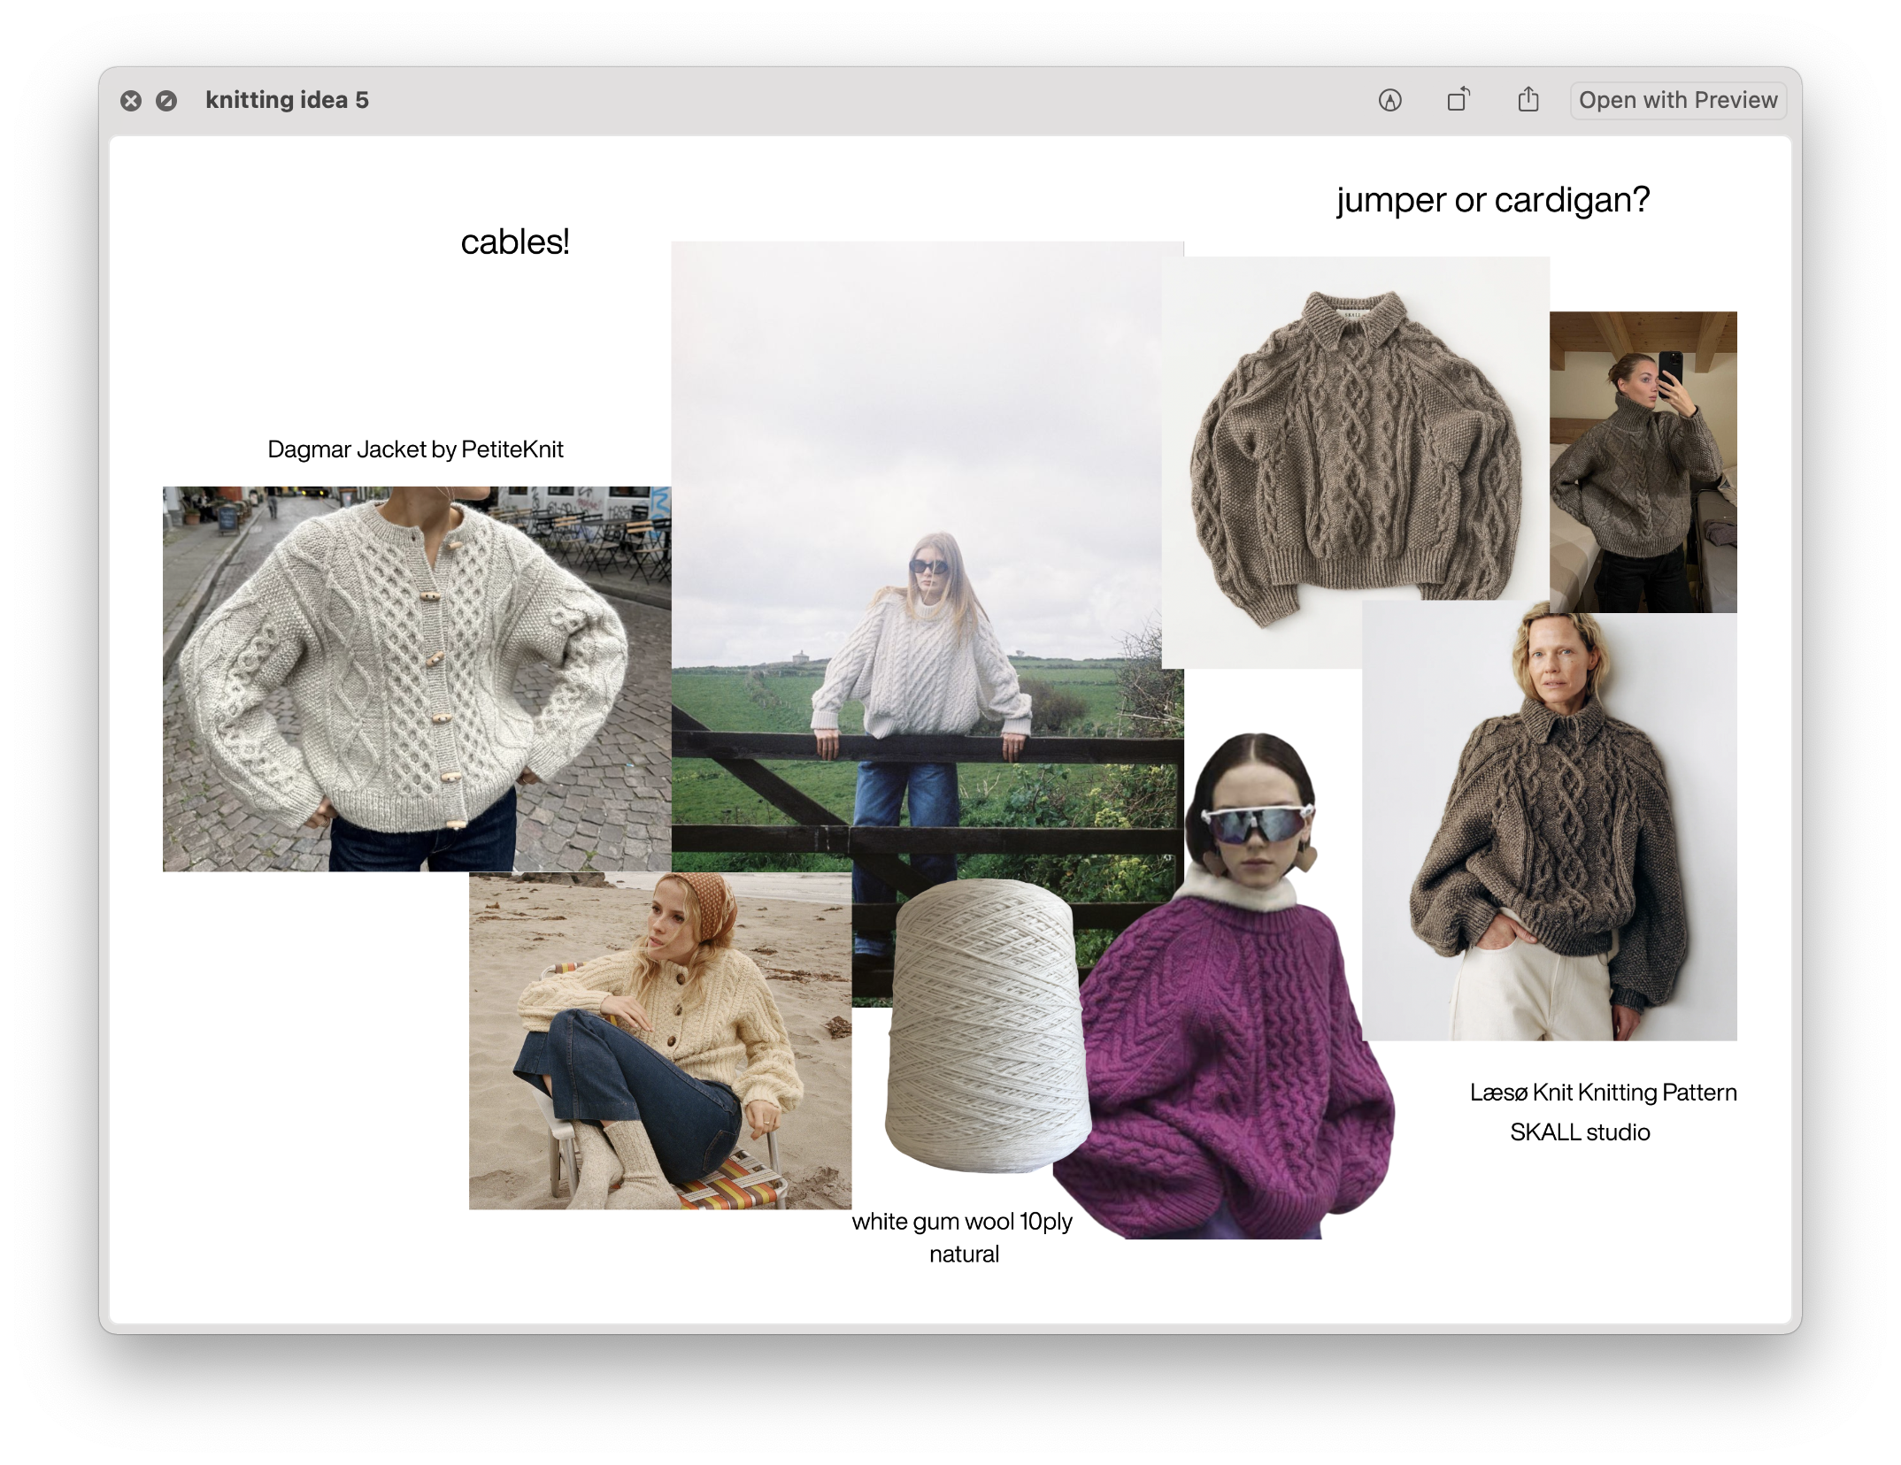
Task: Open the Share menu icon
Action: point(1528,100)
